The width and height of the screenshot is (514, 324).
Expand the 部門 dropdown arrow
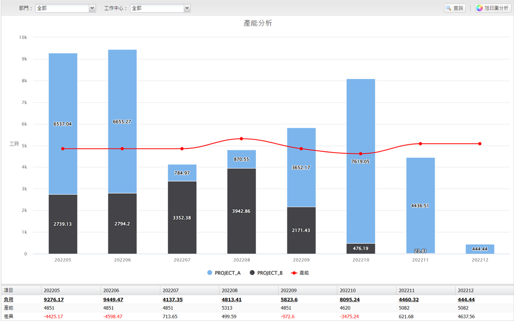pyautogui.click(x=92, y=8)
